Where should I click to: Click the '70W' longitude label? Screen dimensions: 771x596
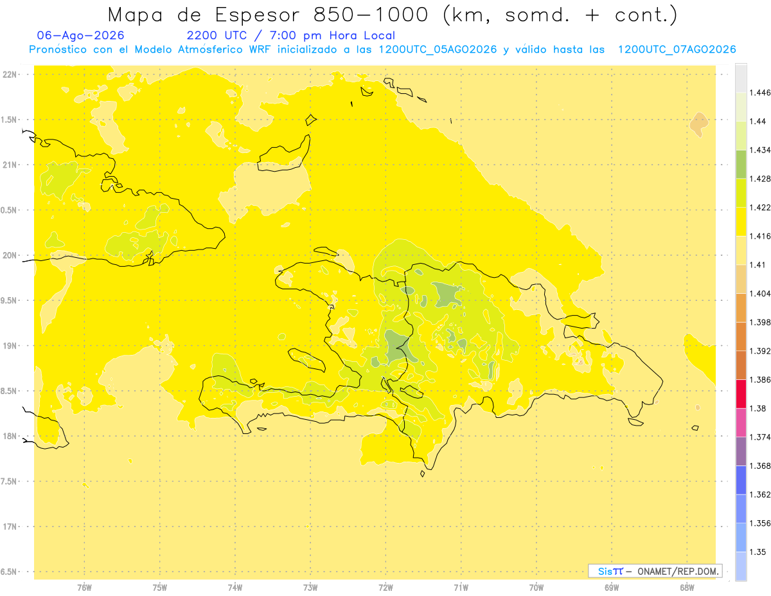[x=536, y=588]
